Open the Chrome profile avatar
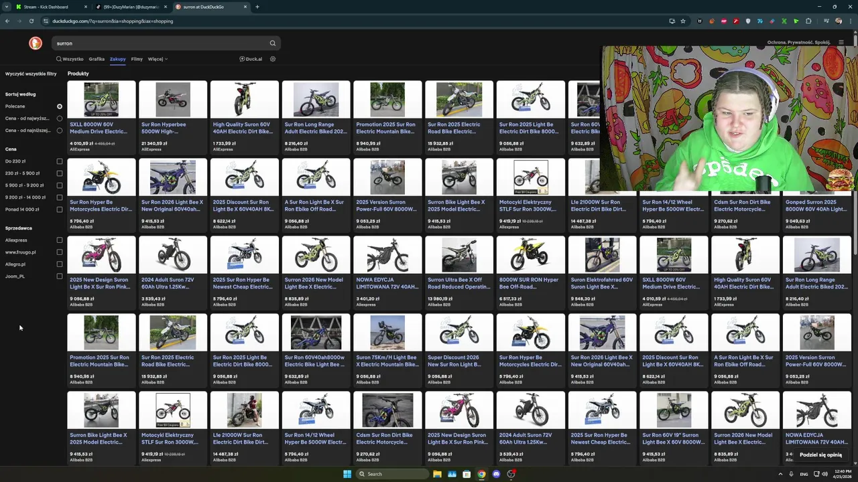858x482 pixels. [x=839, y=21]
